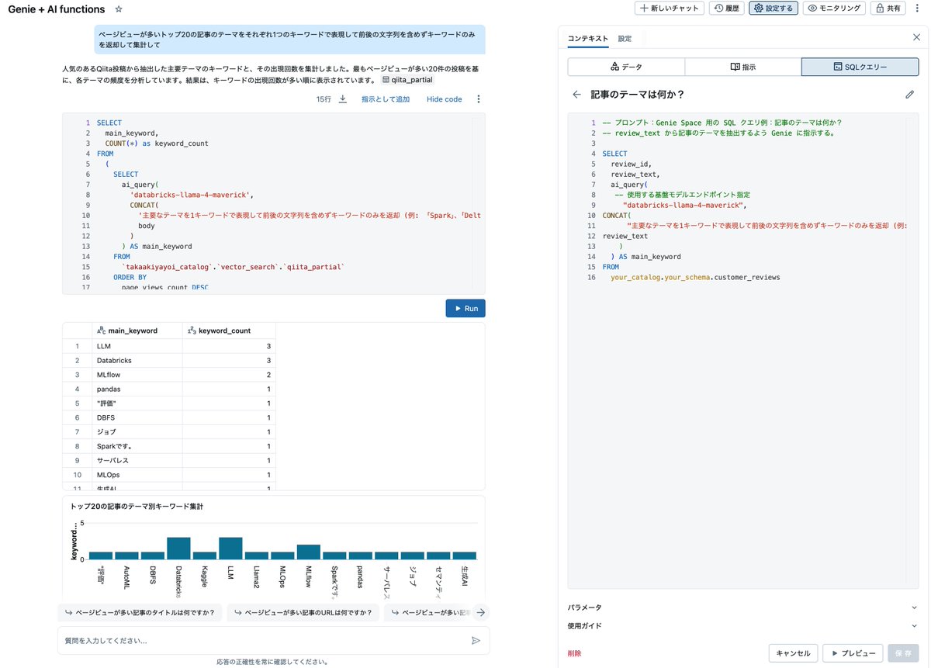This screenshot has width=931, height=668.
Task: Download the 15-row result
Action: click(342, 99)
